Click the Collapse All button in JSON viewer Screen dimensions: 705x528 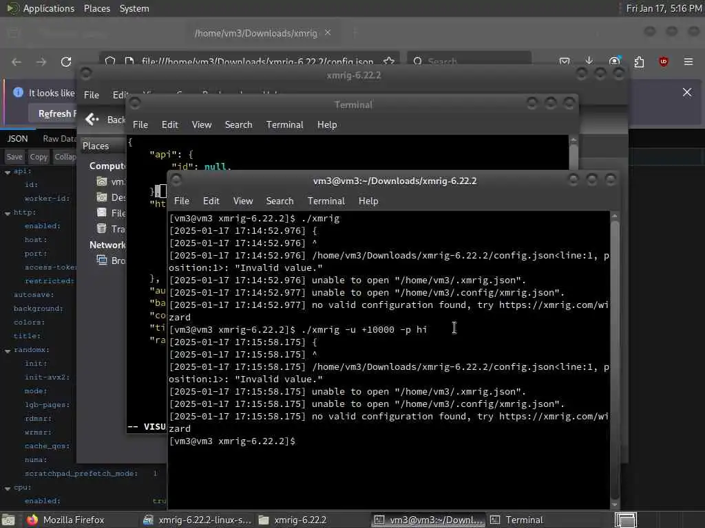click(64, 157)
